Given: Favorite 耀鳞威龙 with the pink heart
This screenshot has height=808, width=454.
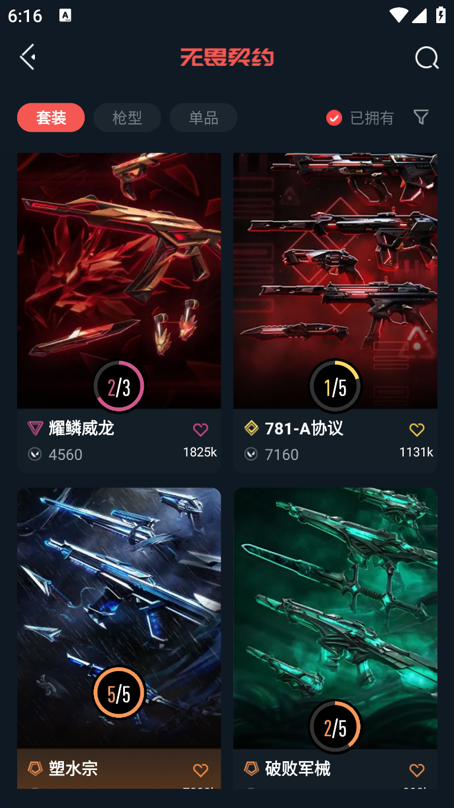Looking at the screenshot, I should pos(201,430).
